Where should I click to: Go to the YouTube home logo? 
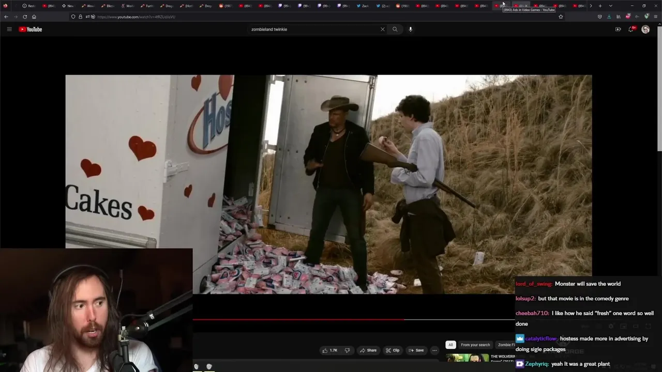point(31,29)
